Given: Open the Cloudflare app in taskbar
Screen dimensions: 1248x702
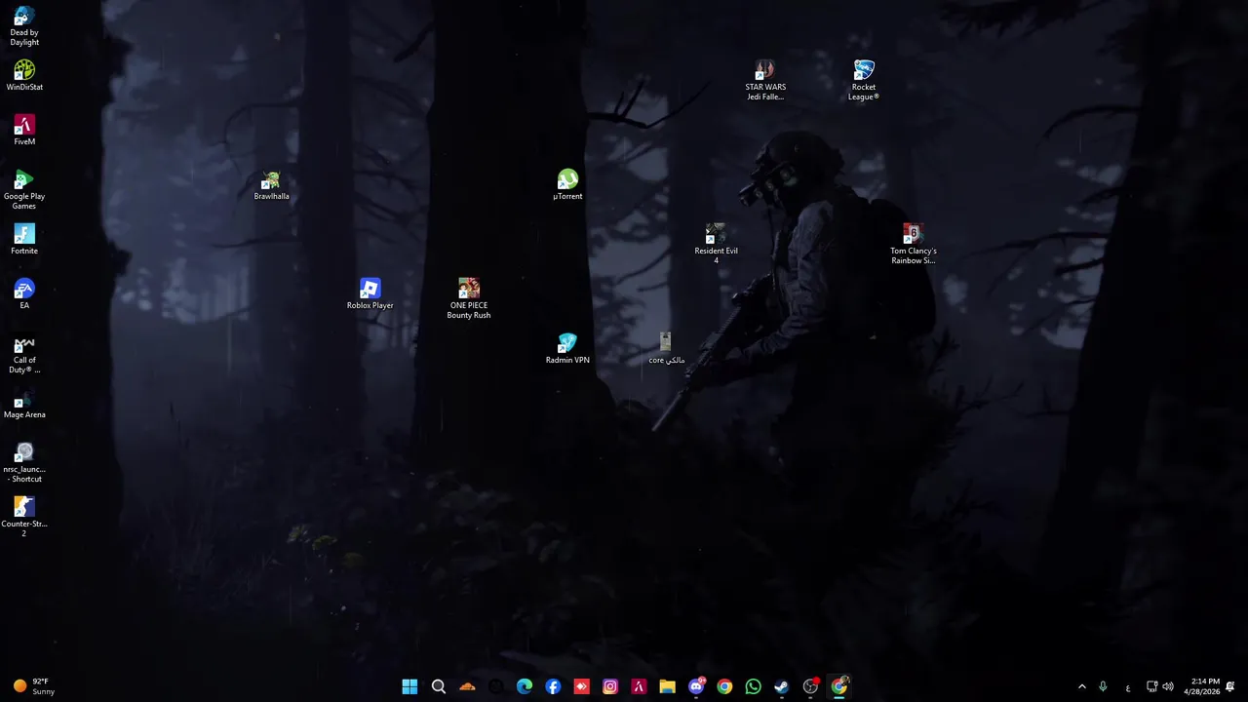Looking at the screenshot, I should (x=467, y=686).
